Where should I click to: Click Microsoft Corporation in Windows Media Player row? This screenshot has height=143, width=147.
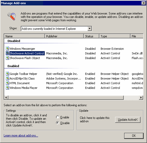pyautogui.click(x=60, y=88)
